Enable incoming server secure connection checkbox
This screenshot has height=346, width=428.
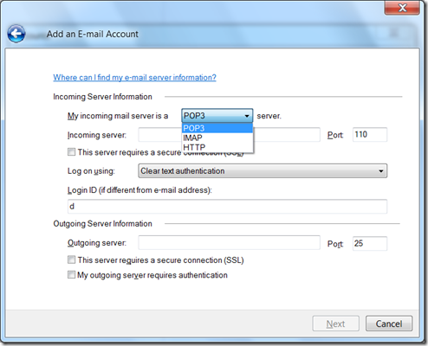tap(71, 152)
